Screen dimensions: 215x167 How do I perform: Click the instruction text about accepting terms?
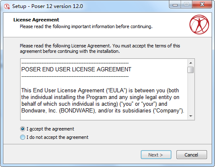[x=100, y=48]
